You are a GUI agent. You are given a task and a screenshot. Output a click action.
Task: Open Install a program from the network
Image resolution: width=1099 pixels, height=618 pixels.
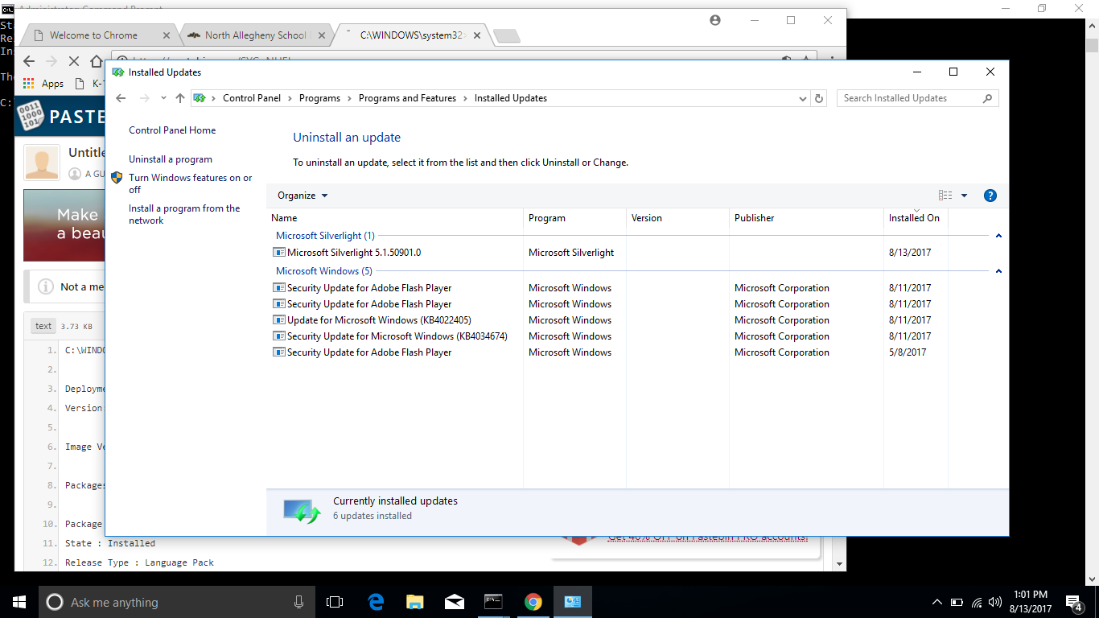pos(184,214)
